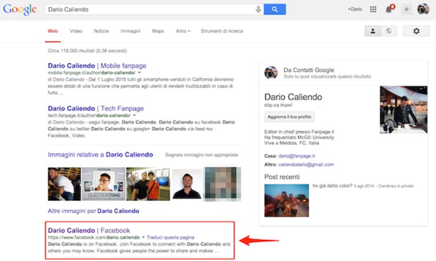
Task: Click the +Dario Google+ link
Action: [x=355, y=9]
